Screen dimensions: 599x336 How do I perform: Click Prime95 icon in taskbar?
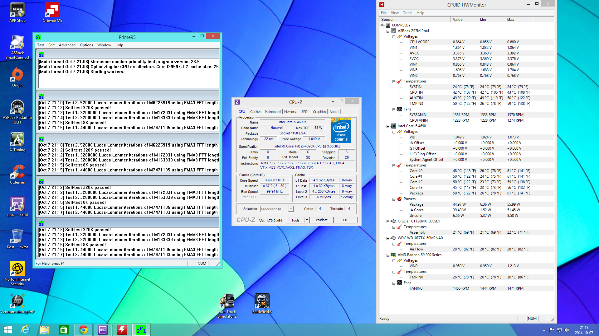(141, 330)
